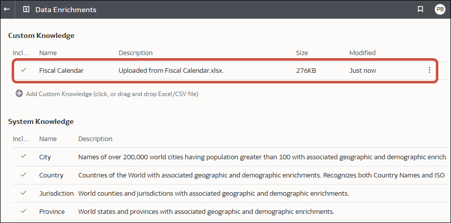
Task: Open the PB user avatar menu
Action: [440, 10]
